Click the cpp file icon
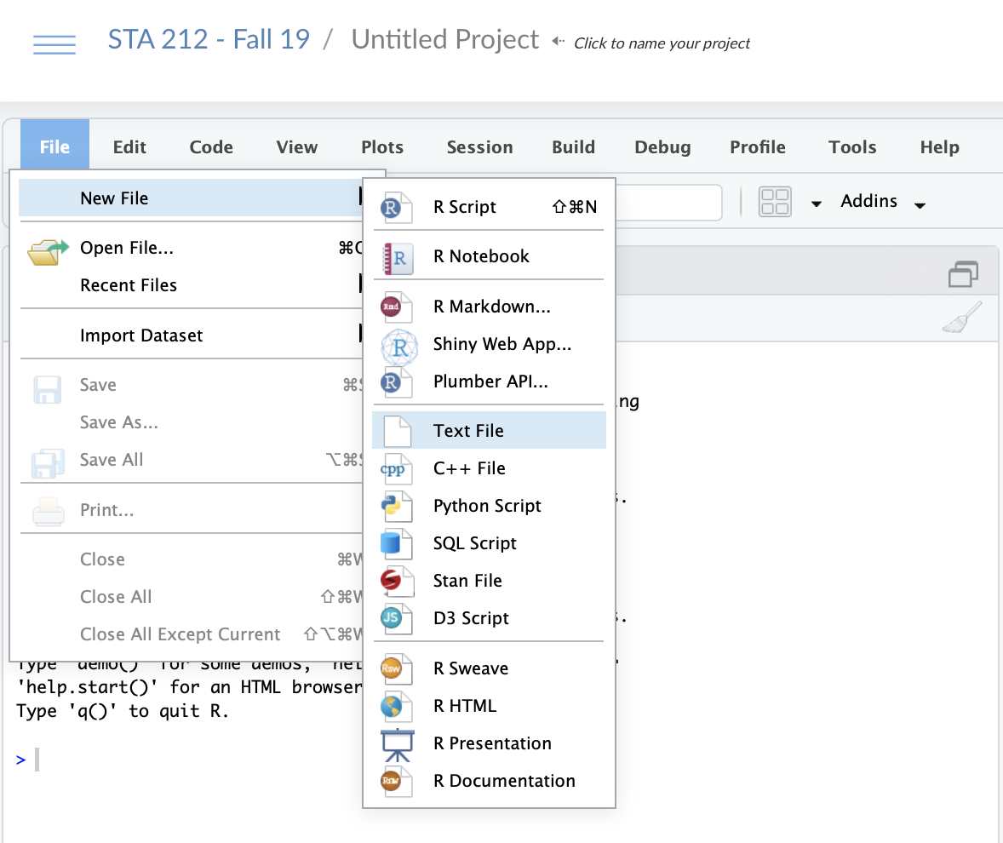This screenshot has width=1003, height=843. [x=396, y=469]
